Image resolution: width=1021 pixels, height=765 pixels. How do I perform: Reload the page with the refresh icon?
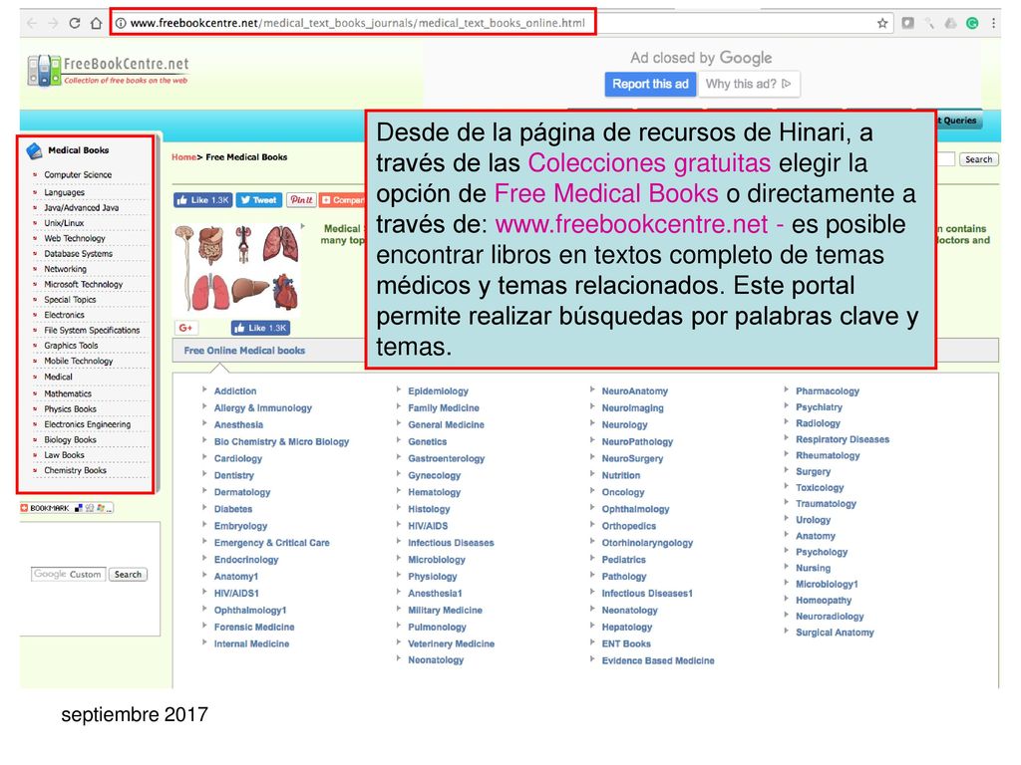click(74, 24)
